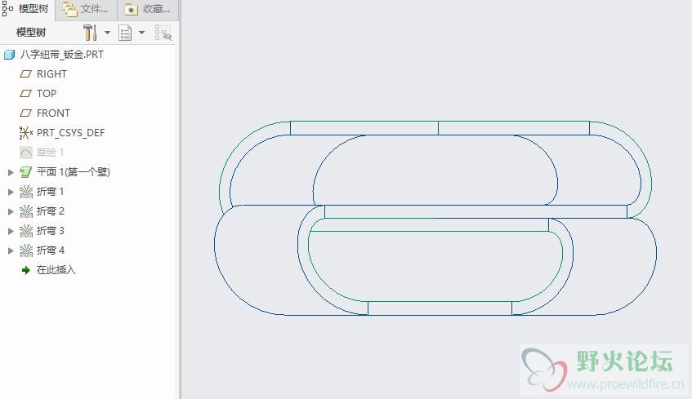
Task: Expand the 折弯 2 feature
Action: (x=11, y=211)
